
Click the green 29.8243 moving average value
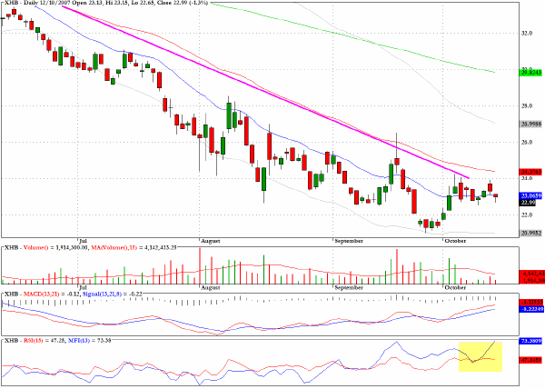click(x=530, y=73)
